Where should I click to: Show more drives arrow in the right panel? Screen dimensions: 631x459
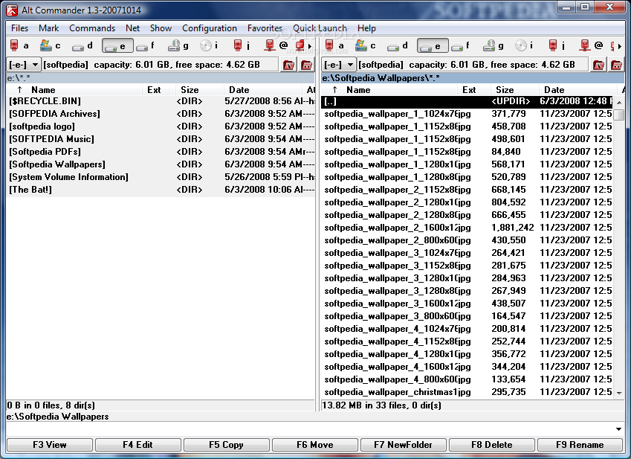click(x=619, y=46)
